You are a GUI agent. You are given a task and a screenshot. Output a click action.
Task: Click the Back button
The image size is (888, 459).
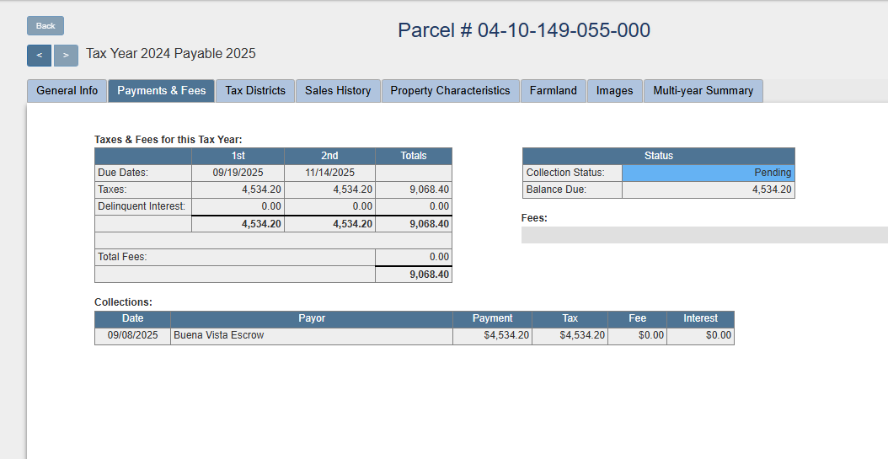click(45, 26)
